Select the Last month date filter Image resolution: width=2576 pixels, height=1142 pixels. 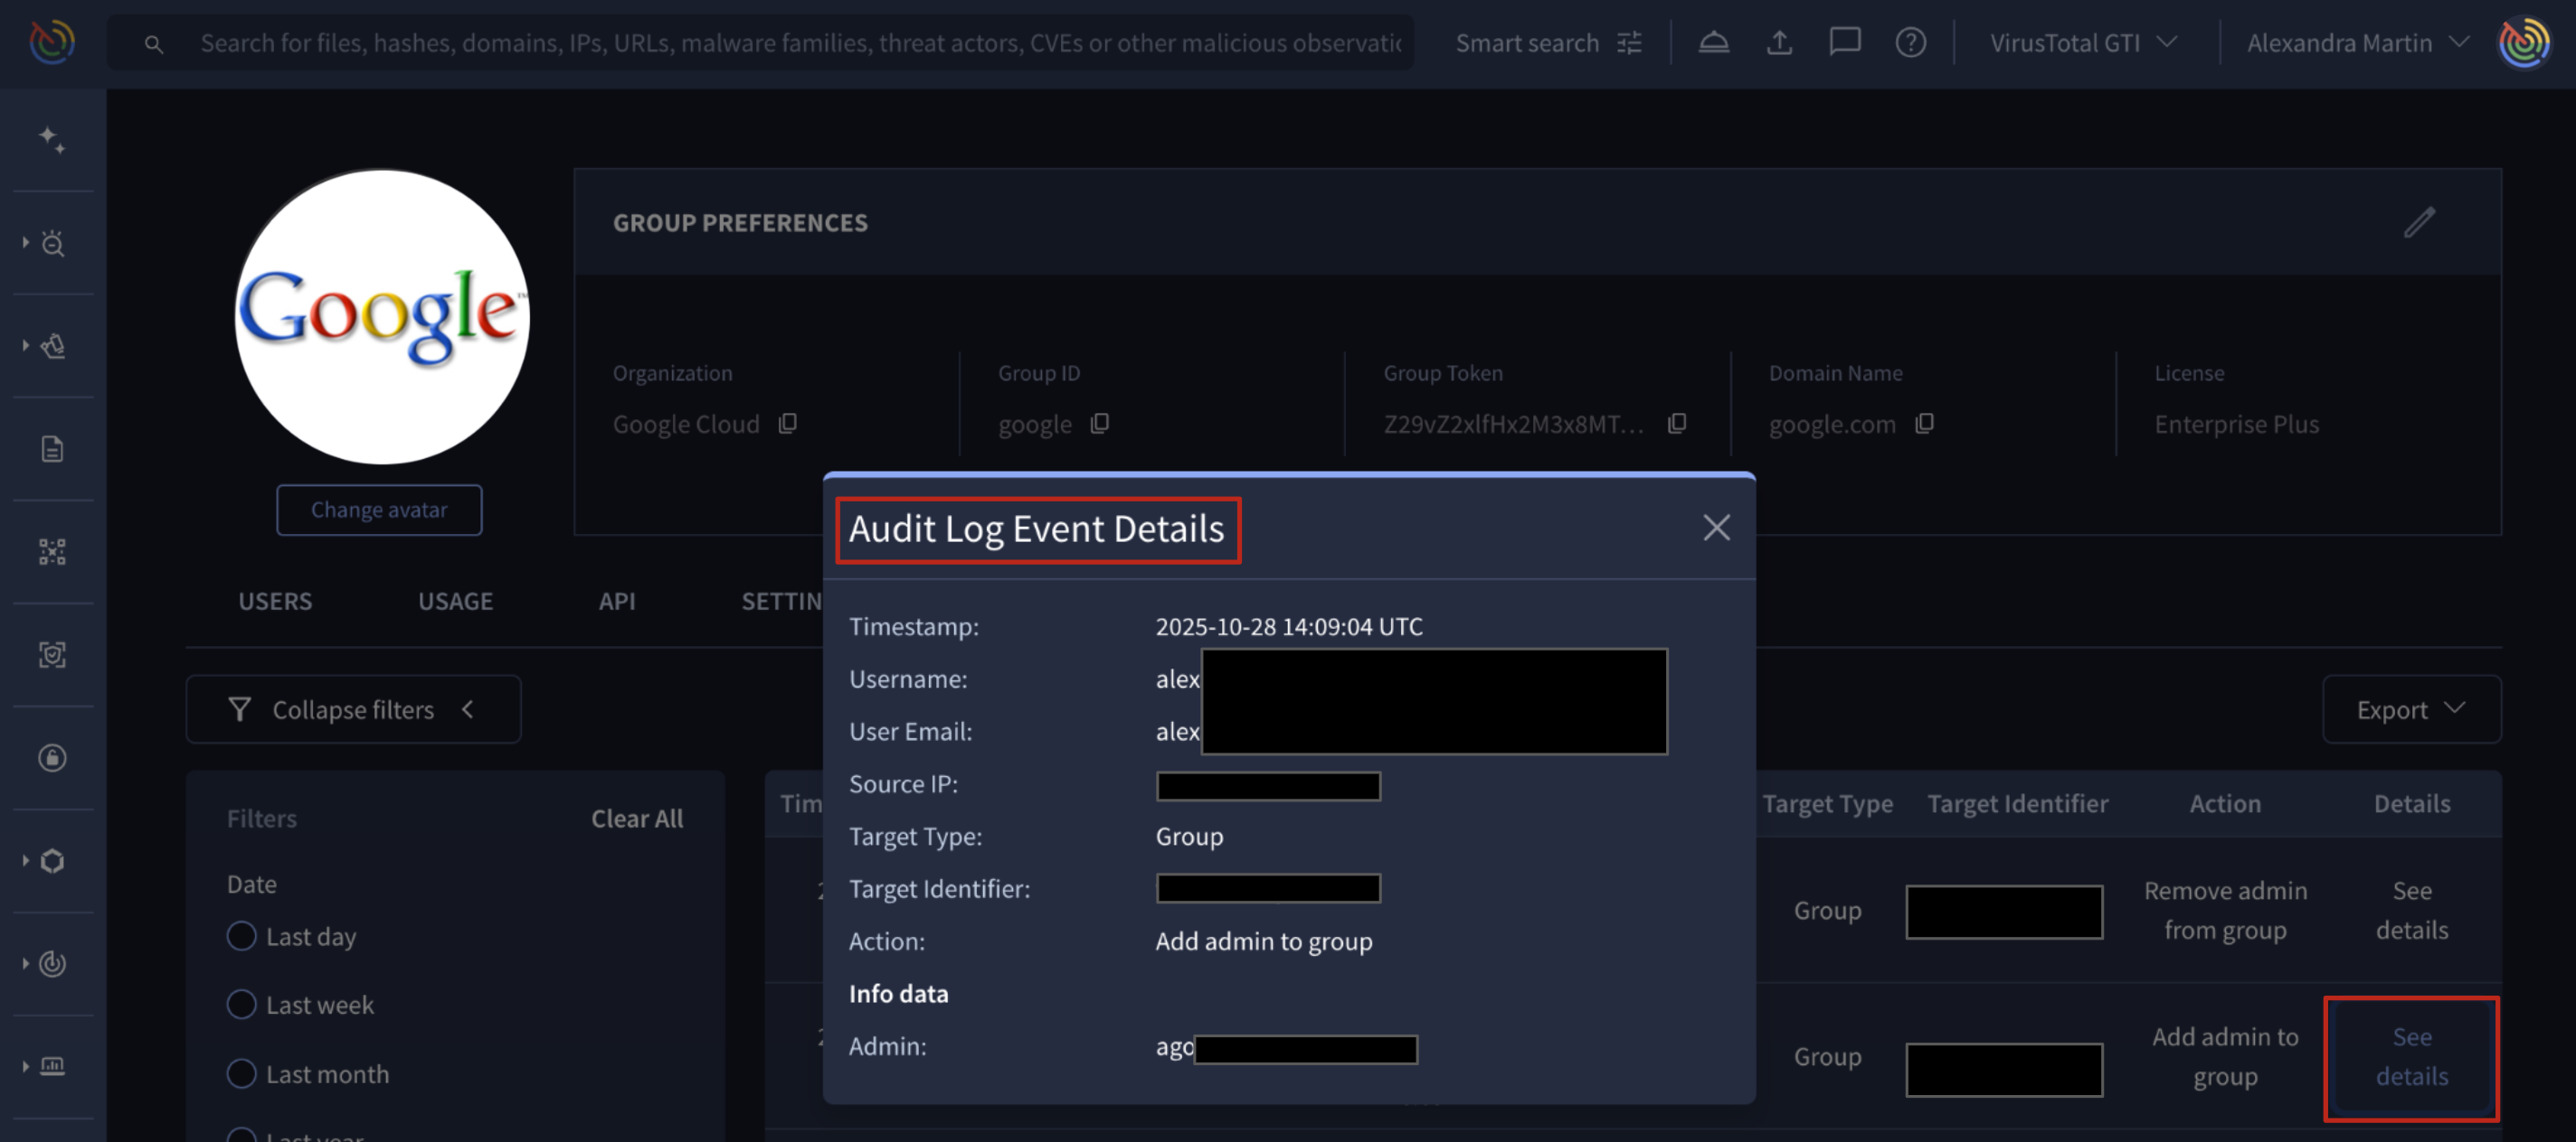coord(241,1073)
